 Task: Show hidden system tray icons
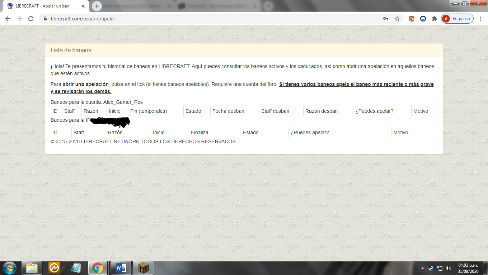click(423, 268)
